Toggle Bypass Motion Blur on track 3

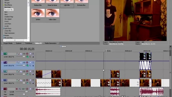(17, 63)
